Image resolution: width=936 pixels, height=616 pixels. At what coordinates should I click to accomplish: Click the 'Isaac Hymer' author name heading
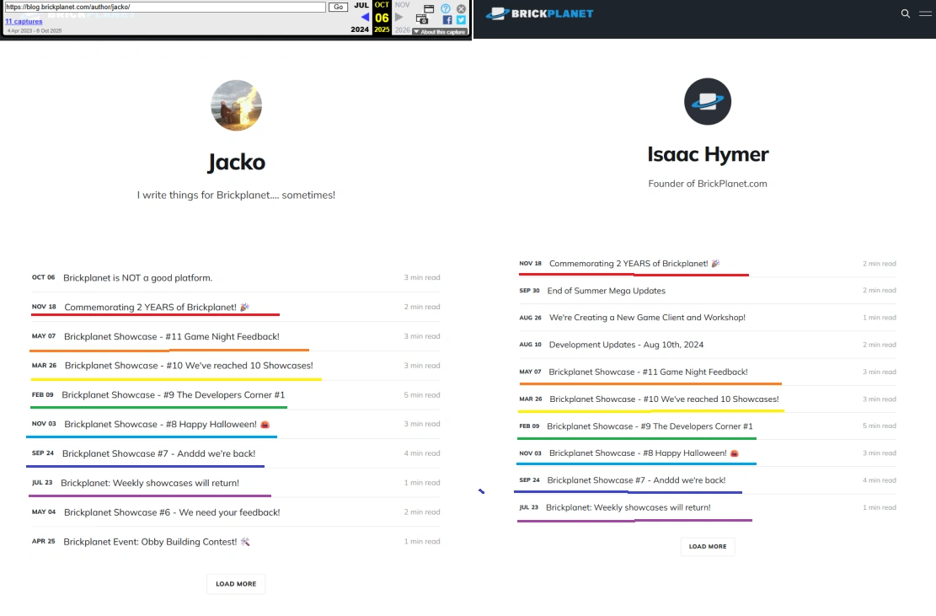708,154
